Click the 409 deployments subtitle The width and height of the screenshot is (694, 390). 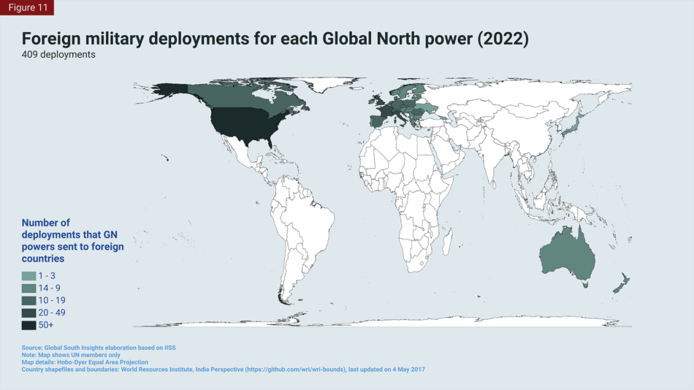click(58, 55)
